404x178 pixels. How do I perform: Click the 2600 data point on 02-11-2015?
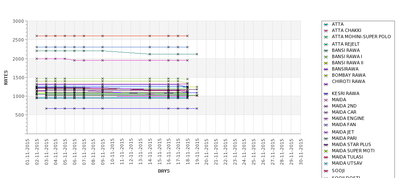36,36
